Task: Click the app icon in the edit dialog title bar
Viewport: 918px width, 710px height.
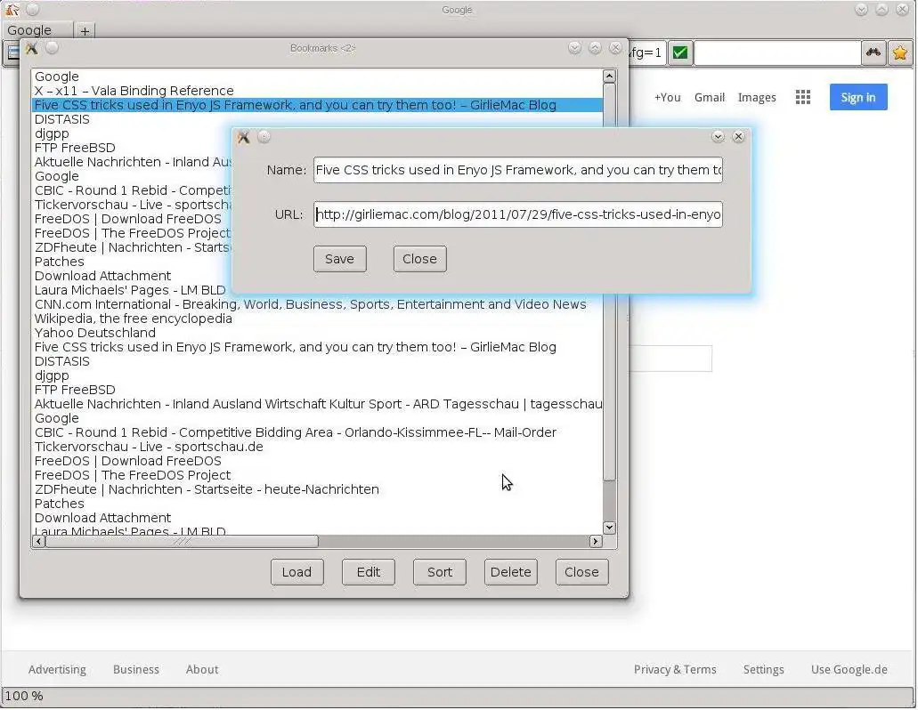Action: pyautogui.click(x=244, y=137)
